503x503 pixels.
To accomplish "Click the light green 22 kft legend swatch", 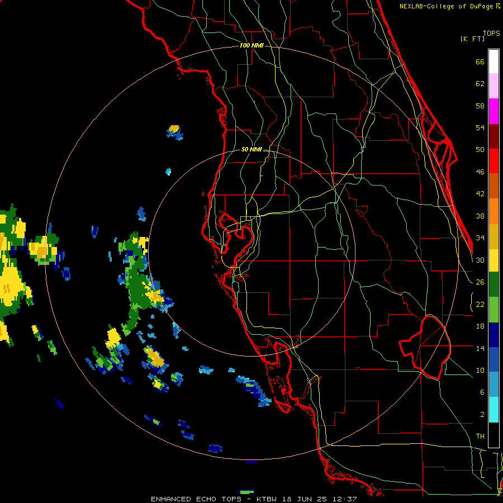I will pos(493,310).
